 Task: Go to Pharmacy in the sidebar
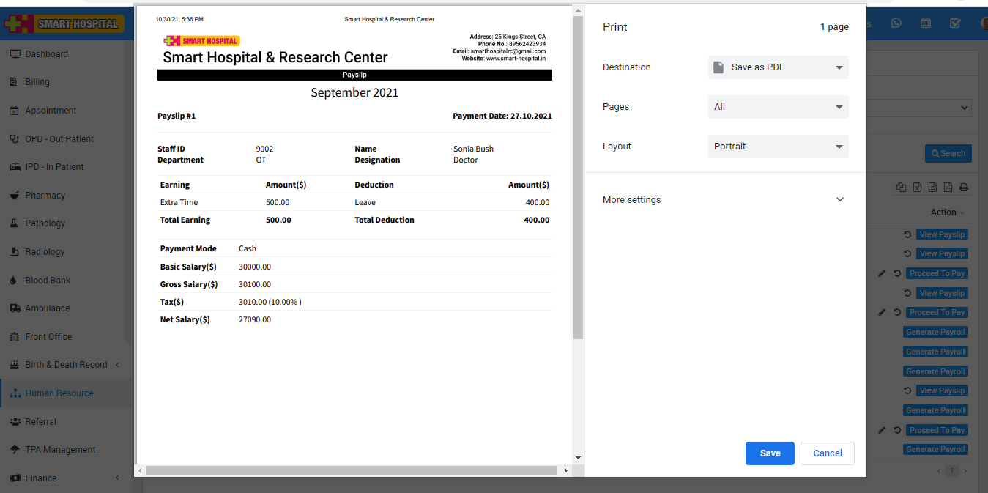45,196
